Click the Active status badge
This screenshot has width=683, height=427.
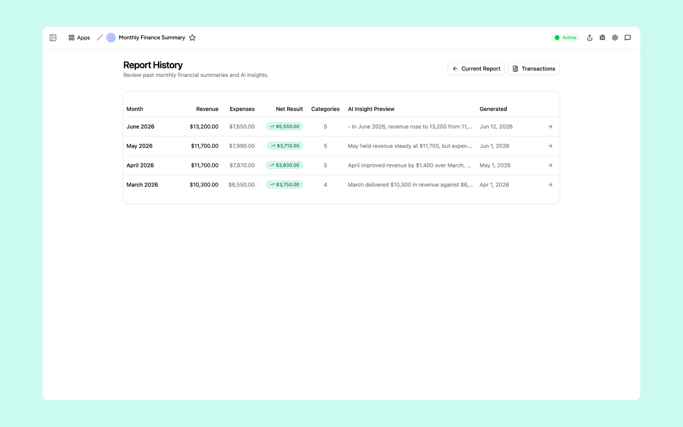point(565,38)
